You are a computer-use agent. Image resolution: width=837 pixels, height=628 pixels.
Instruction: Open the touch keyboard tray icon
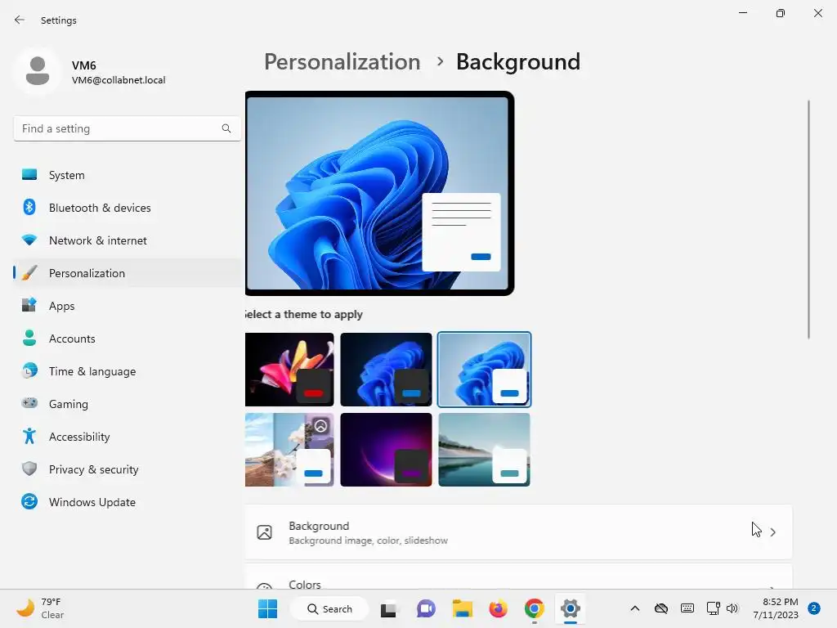click(687, 608)
